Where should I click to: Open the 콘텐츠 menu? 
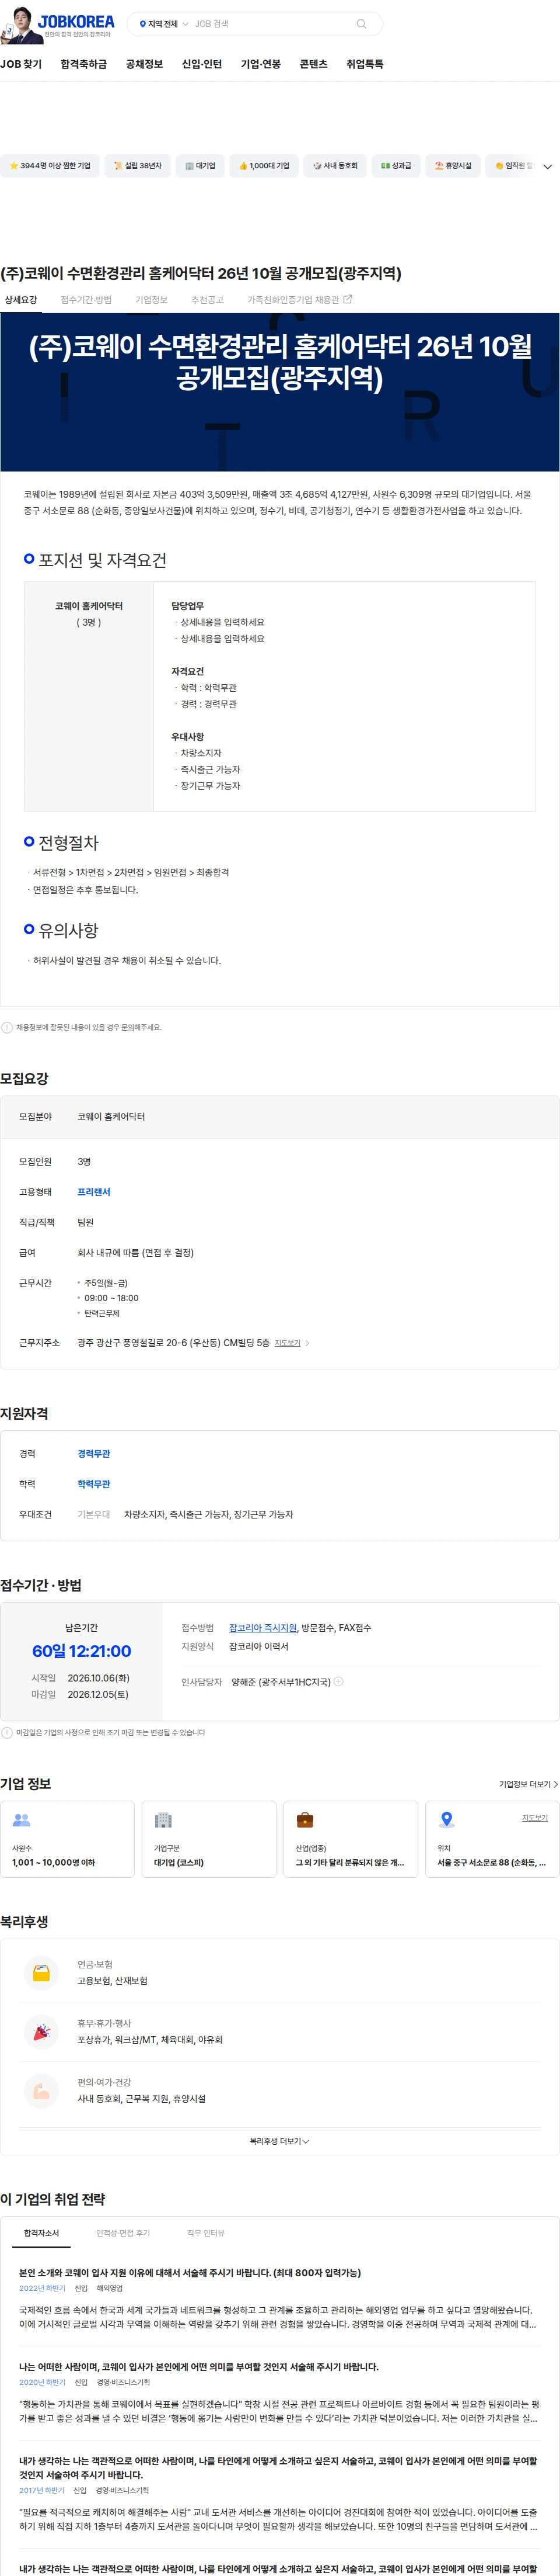click(x=313, y=64)
